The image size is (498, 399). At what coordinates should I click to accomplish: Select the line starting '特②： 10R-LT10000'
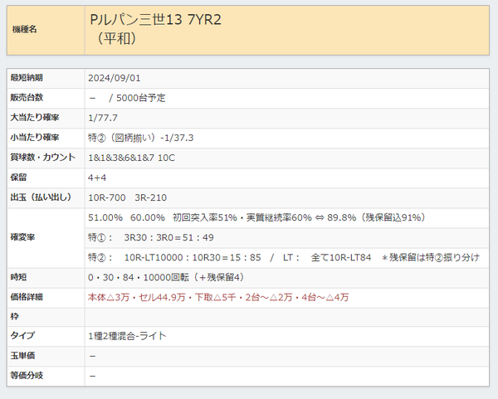click(x=284, y=257)
